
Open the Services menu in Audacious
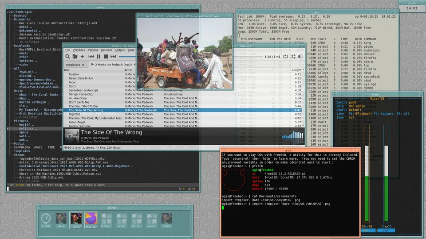pyautogui.click(x=106, y=50)
